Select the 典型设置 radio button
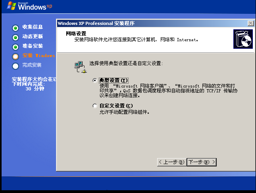Image resolution: width=256 pixels, height=193 pixels. tap(95, 80)
